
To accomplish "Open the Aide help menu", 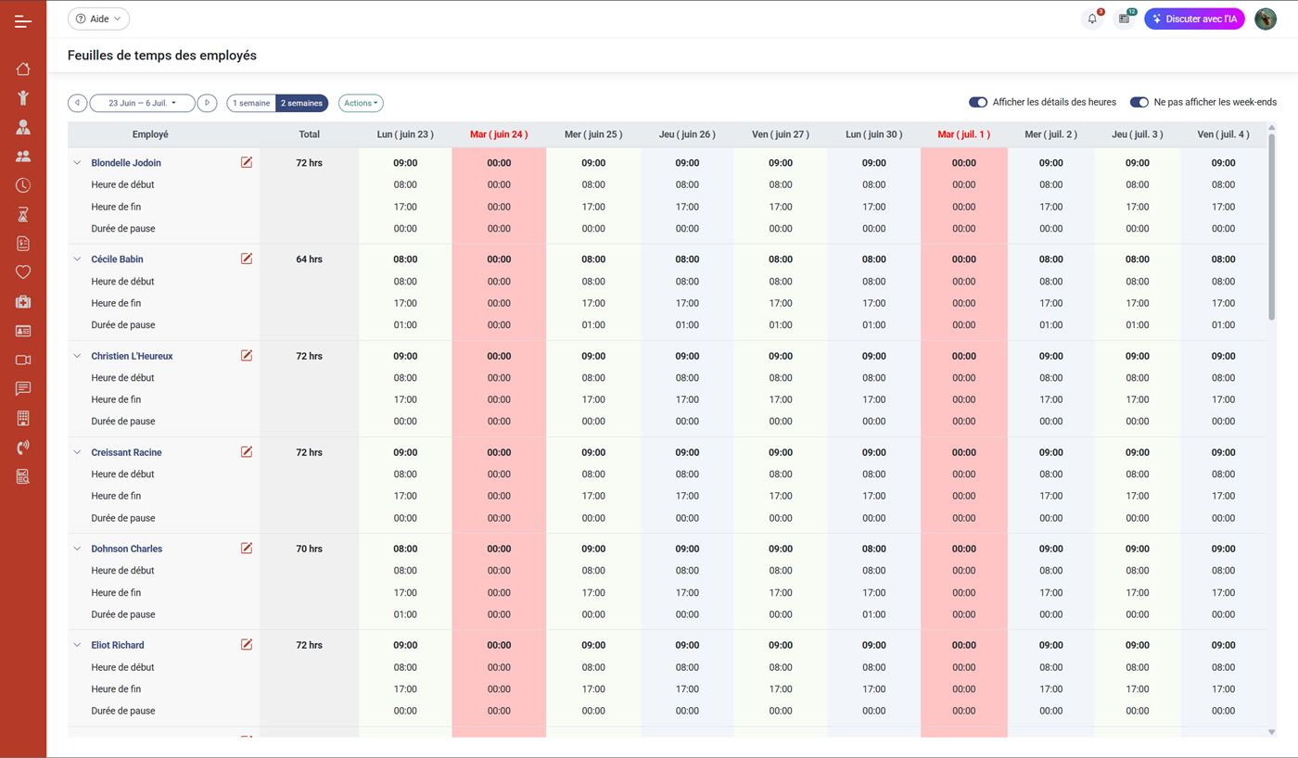I will 98,19.
